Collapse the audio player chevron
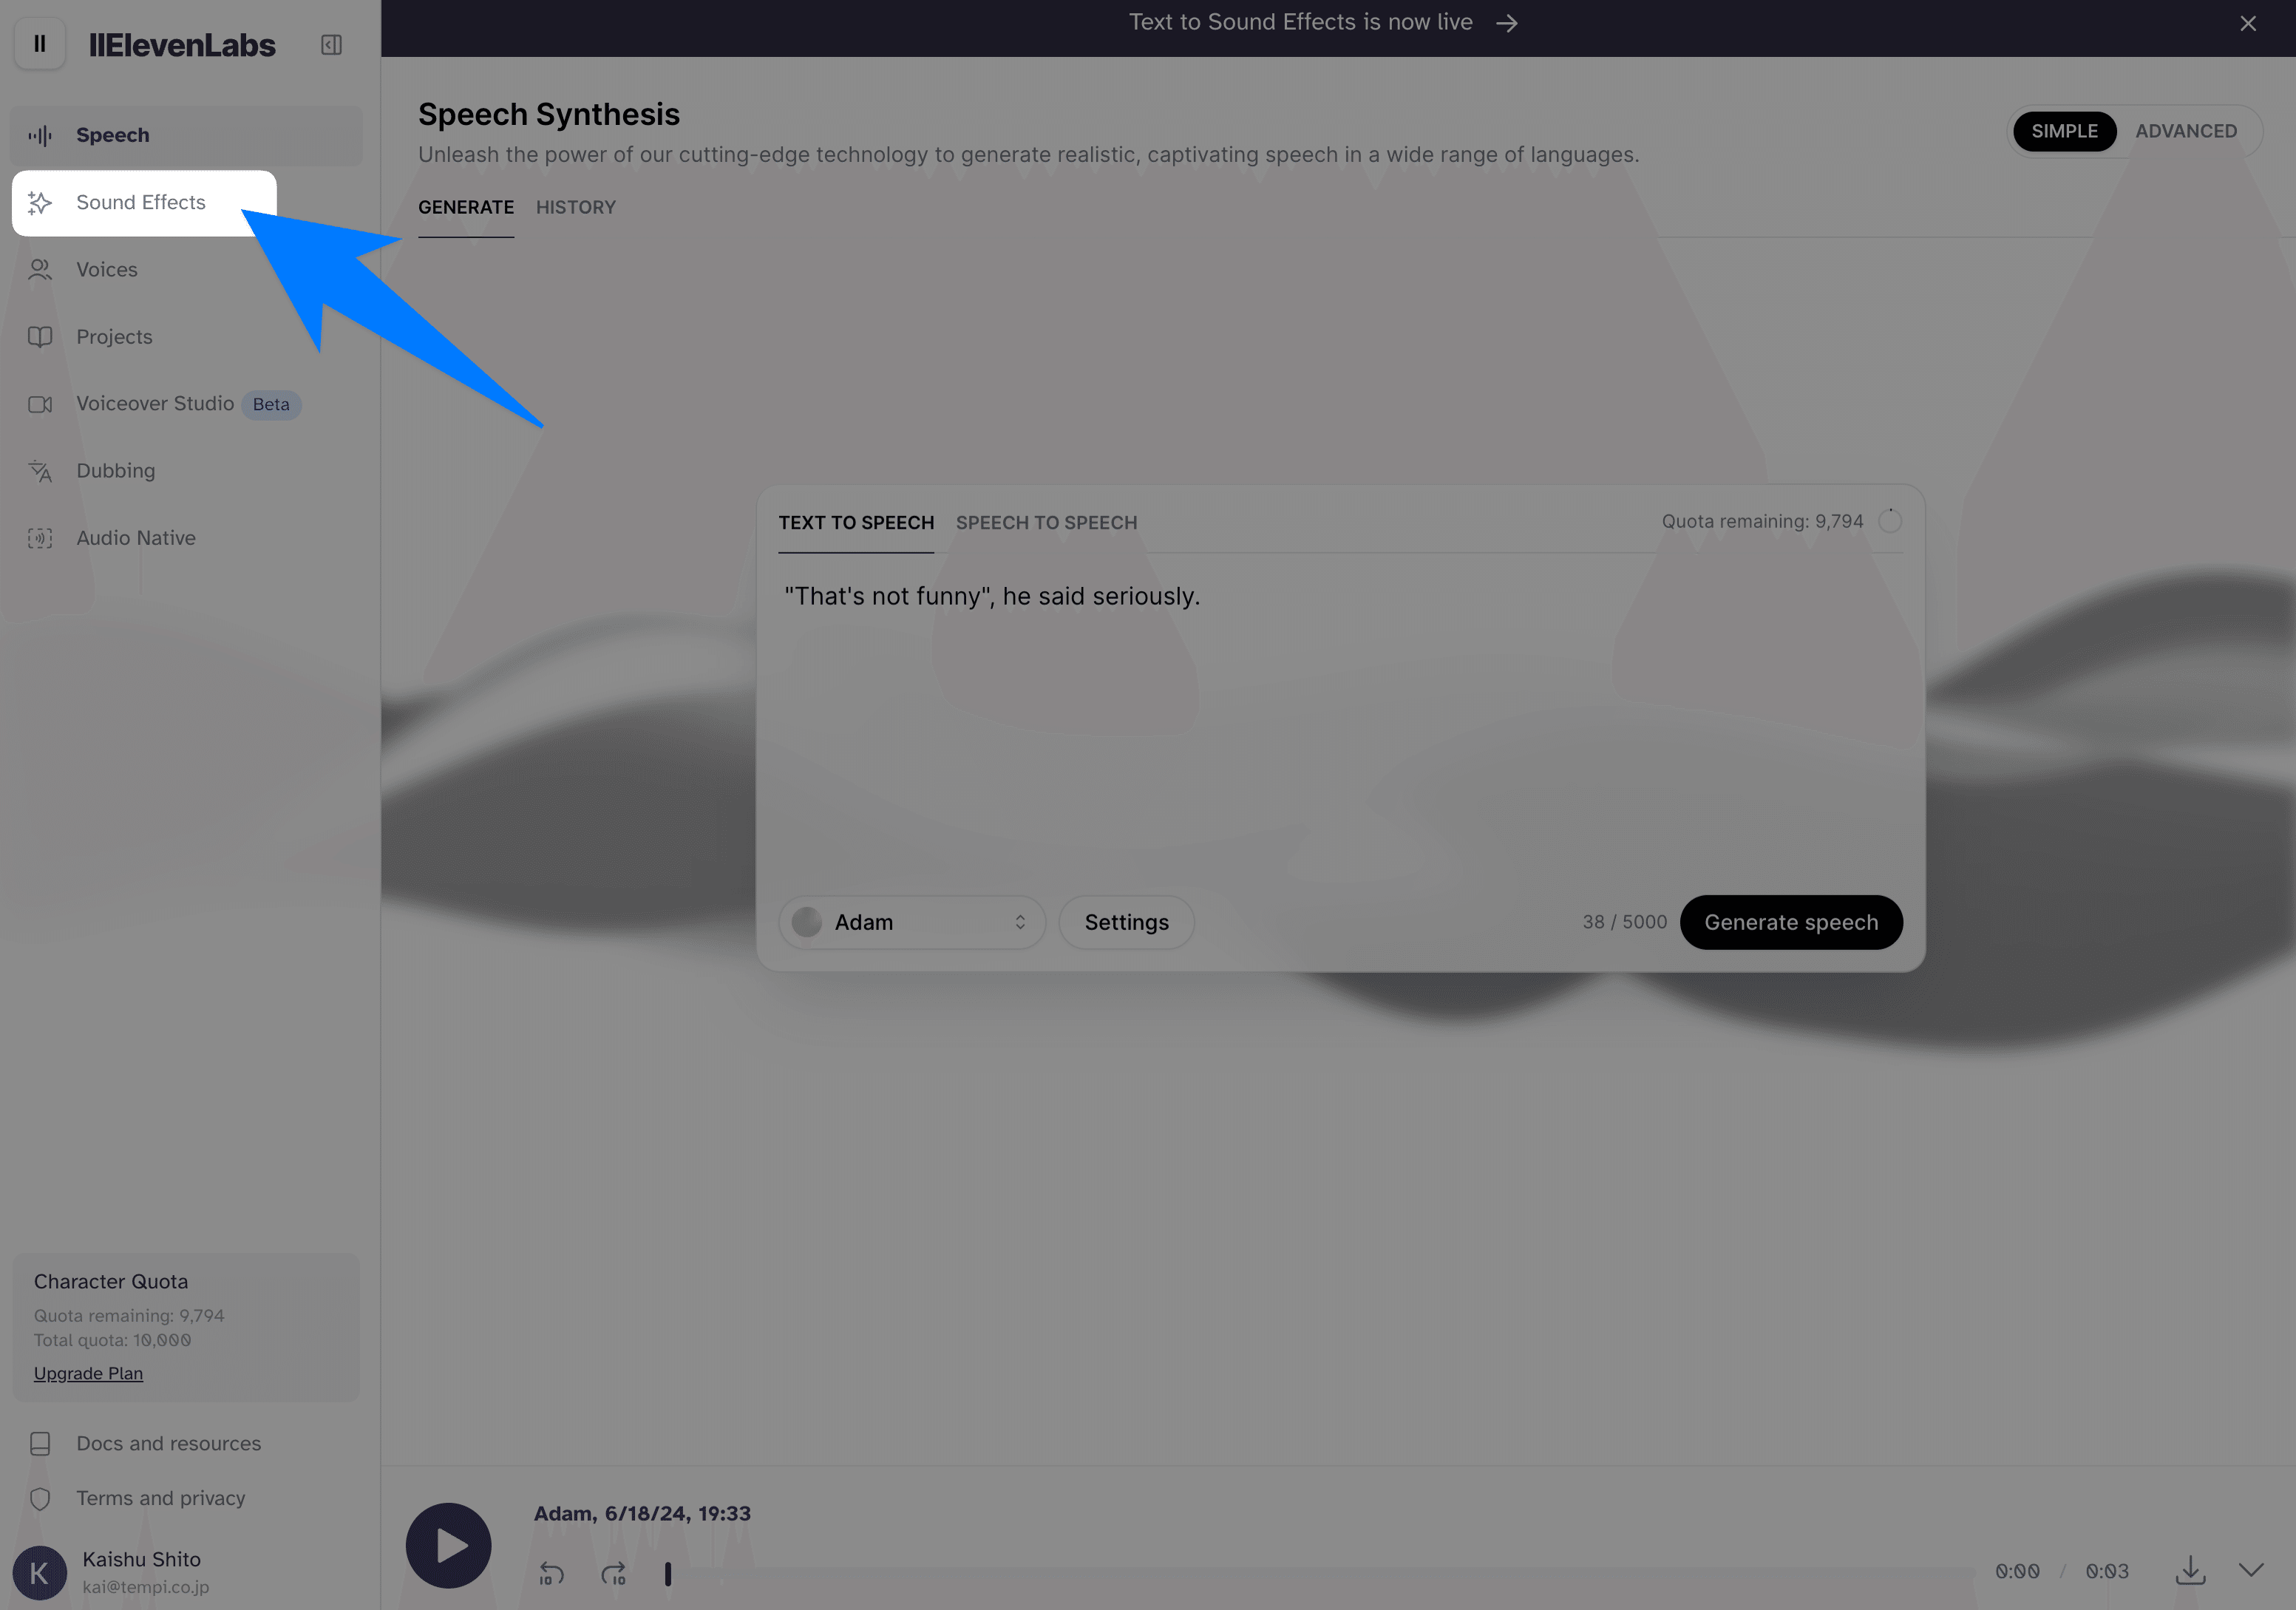The height and width of the screenshot is (1610, 2296). point(2251,1570)
